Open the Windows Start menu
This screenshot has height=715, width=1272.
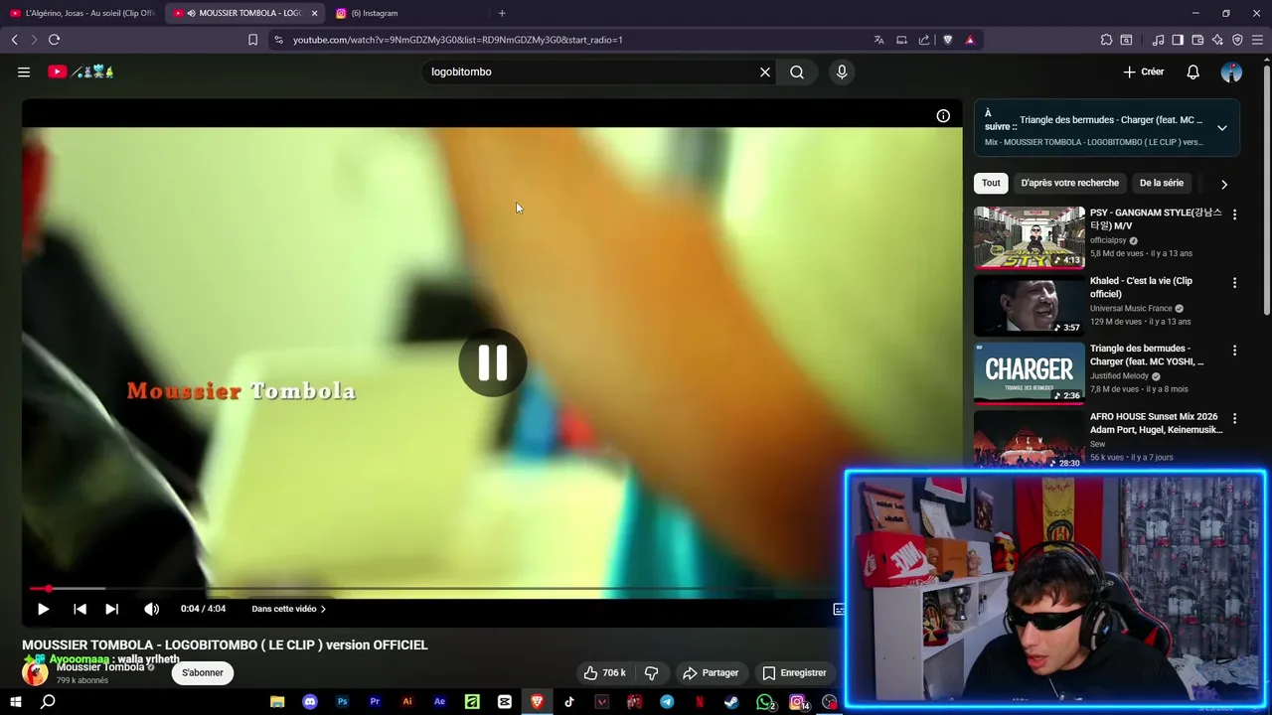pyautogui.click(x=16, y=702)
